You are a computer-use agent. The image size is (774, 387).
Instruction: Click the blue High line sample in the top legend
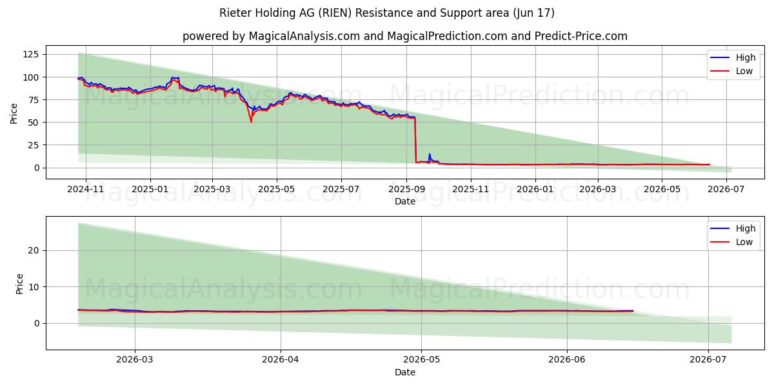coord(721,58)
